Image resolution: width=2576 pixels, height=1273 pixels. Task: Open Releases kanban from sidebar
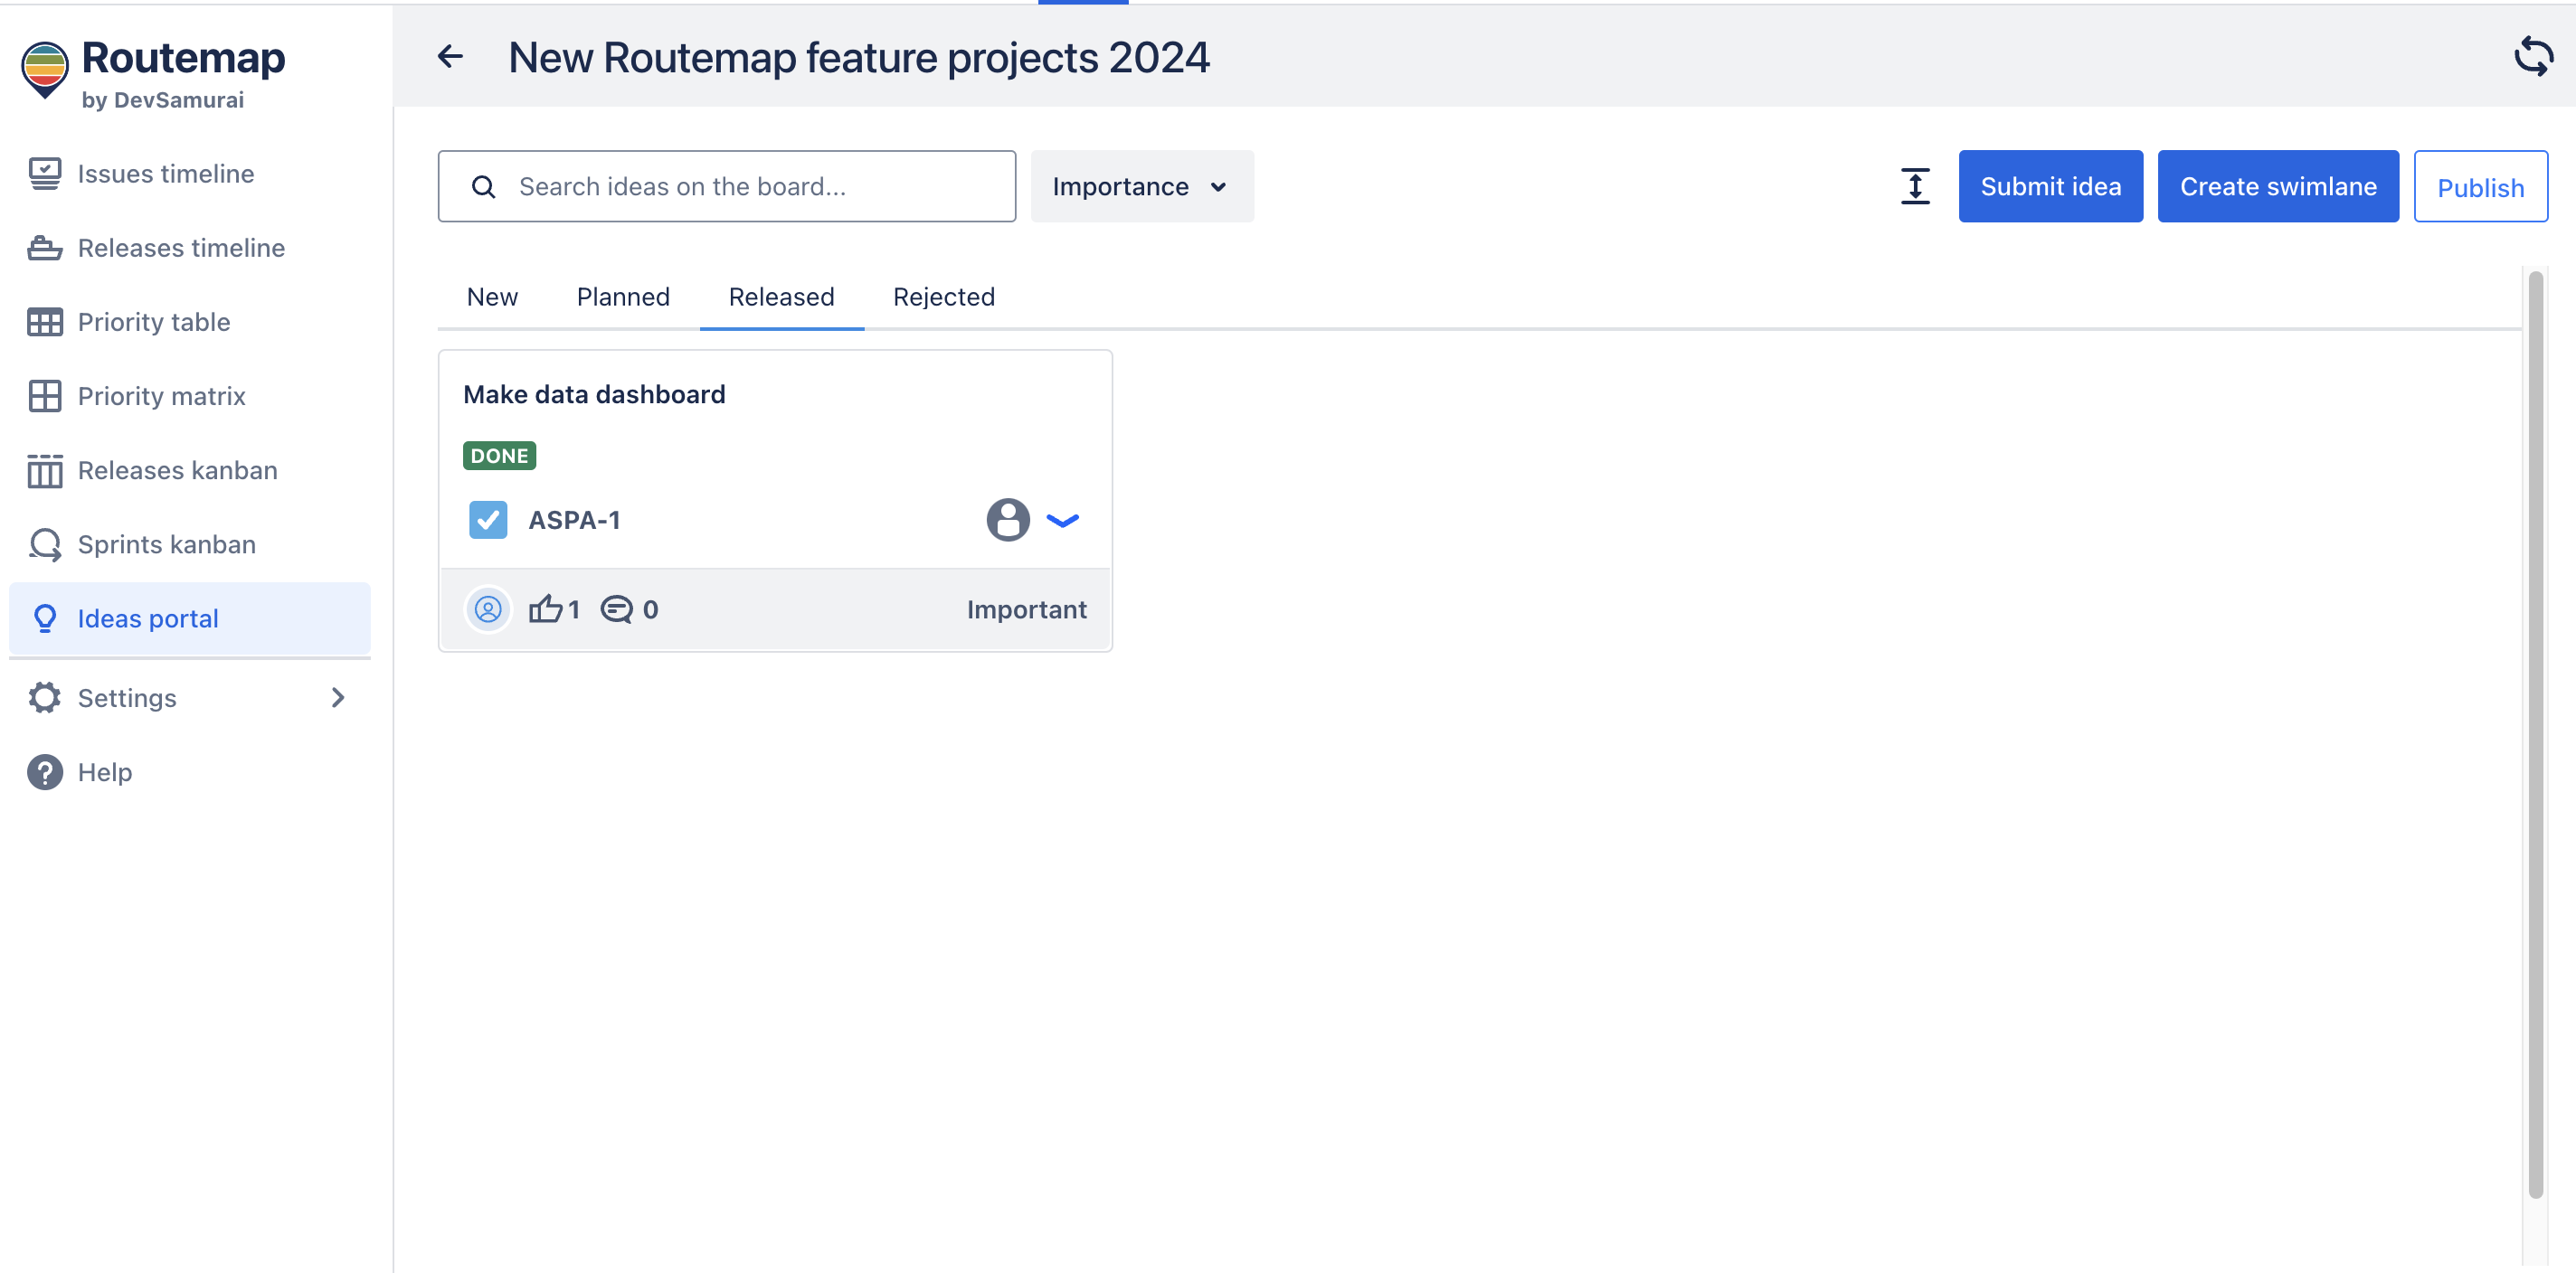pyautogui.click(x=177, y=471)
